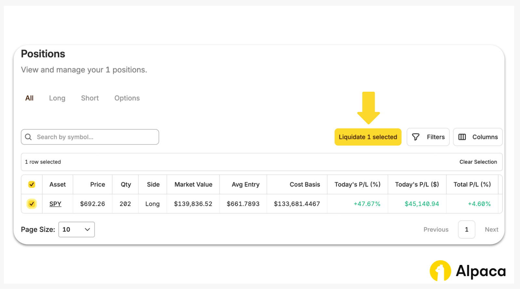Switch to the Short tab
Viewport: 520px width, 289px height.
(90, 98)
